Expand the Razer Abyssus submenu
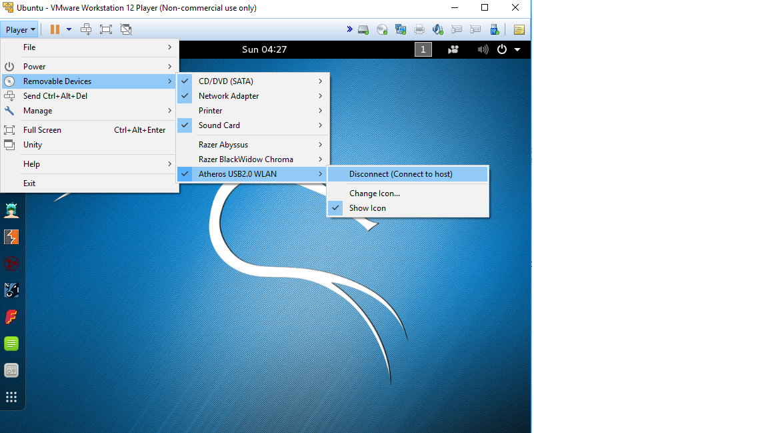This screenshot has height=433, width=768. (253, 145)
